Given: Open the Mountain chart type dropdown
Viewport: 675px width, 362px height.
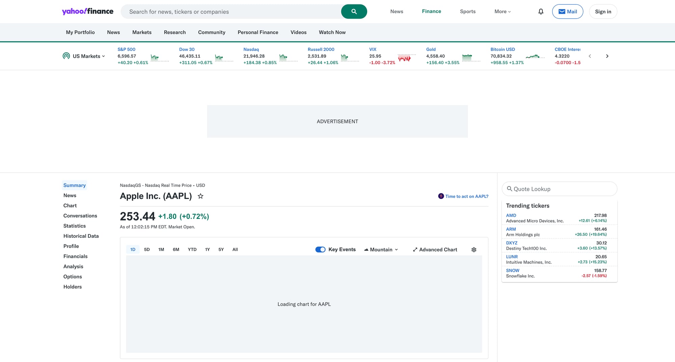Looking at the screenshot, I should coord(381,250).
